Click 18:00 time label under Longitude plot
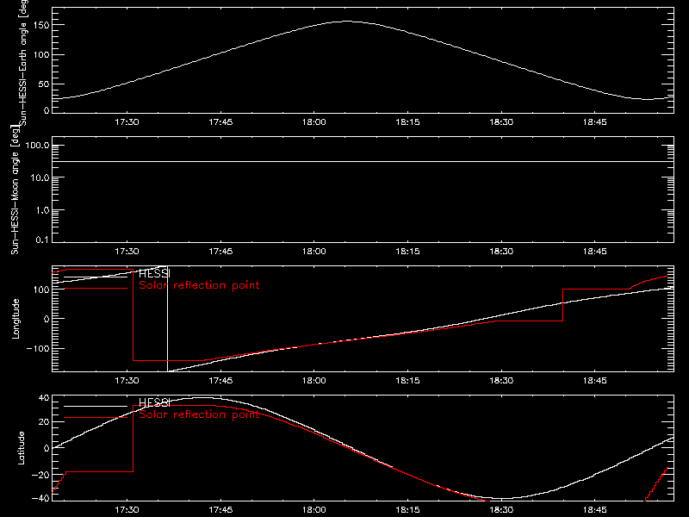The image size is (689, 517). pos(314,380)
